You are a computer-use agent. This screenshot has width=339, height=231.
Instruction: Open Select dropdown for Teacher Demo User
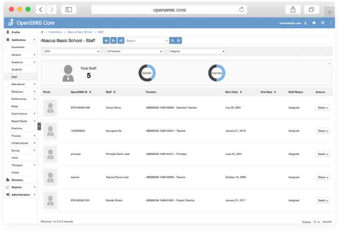click(x=323, y=177)
